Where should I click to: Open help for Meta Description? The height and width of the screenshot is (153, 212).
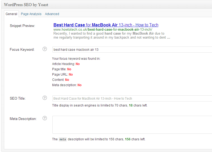click(44, 118)
